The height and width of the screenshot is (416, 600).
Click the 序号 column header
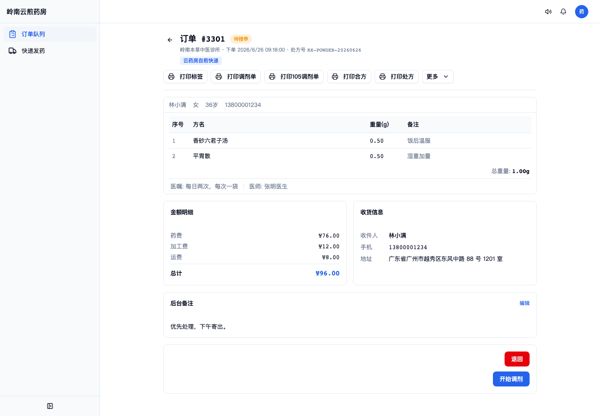178,124
